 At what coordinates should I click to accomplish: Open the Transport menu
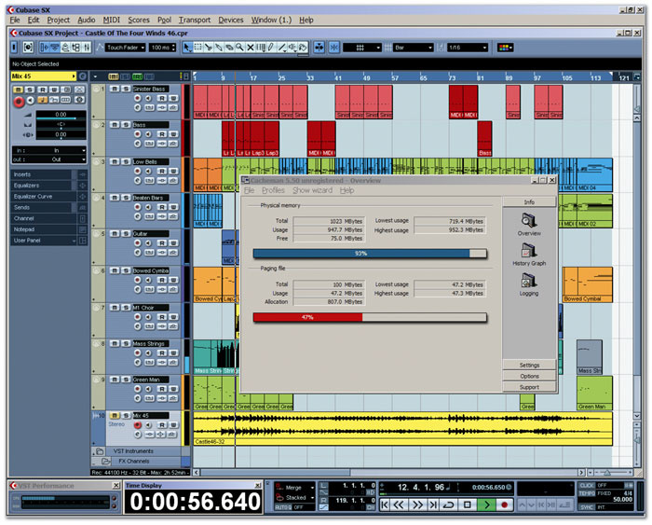[194, 20]
